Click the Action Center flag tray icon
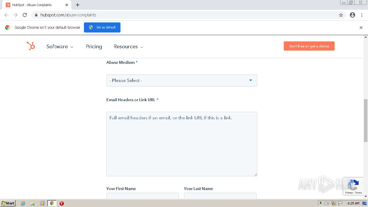368x207 pixels. [341, 203]
